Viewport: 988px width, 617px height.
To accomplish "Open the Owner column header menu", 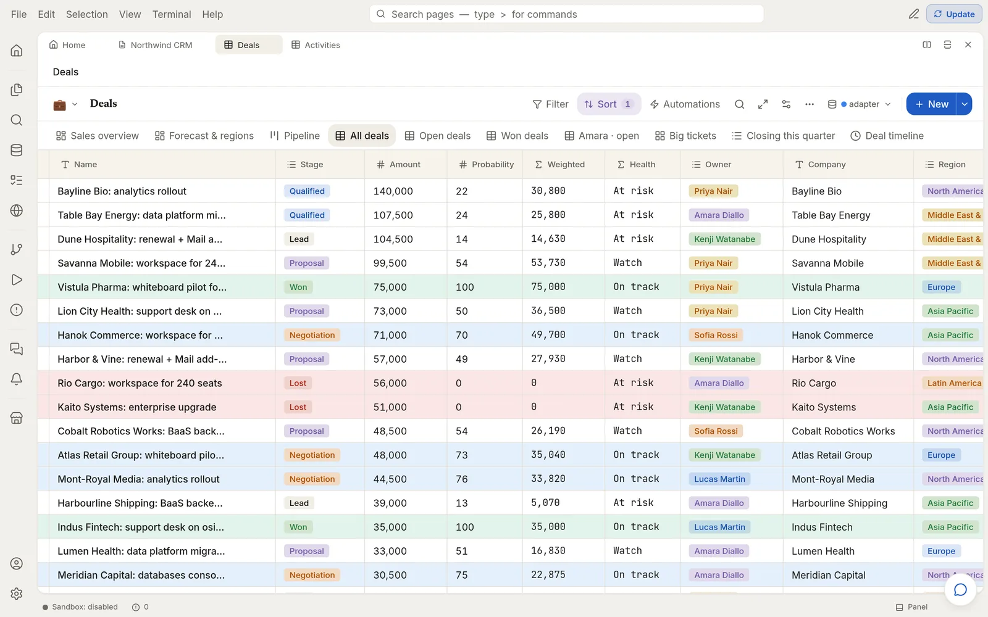I will tap(732, 165).
